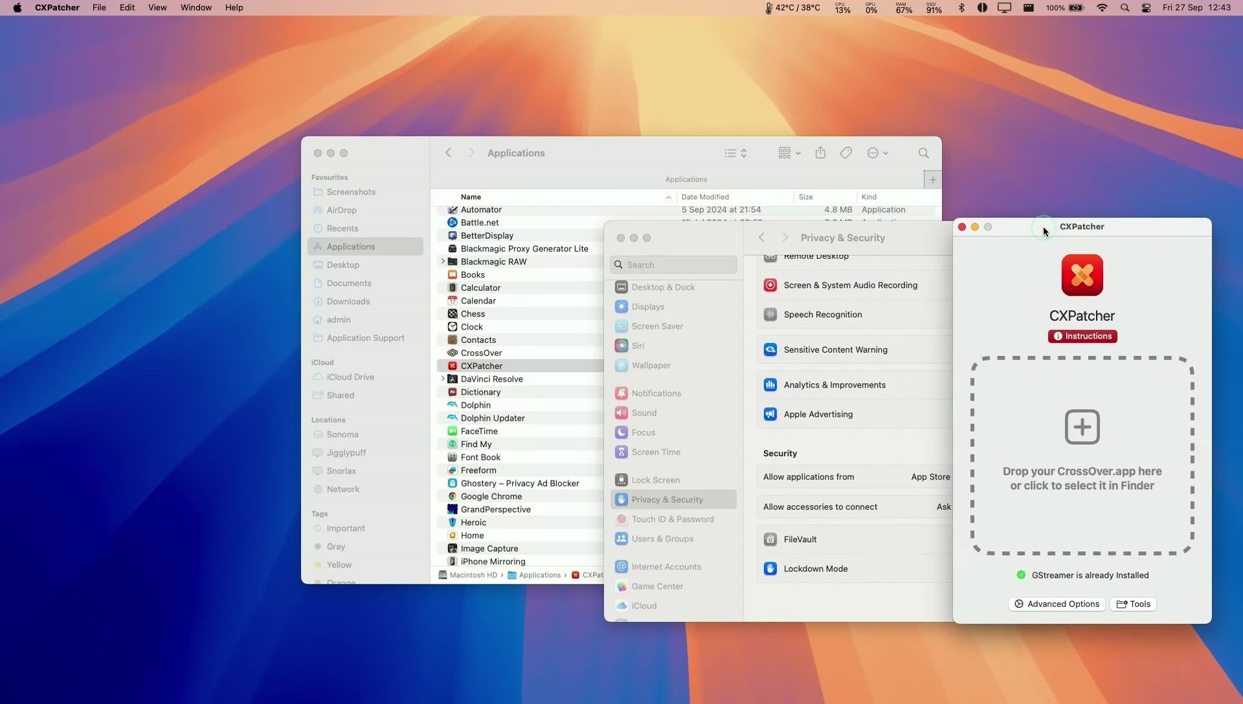Open Notifications settings
Image resolution: width=1243 pixels, height=704 pixels.
coord(673,393)
